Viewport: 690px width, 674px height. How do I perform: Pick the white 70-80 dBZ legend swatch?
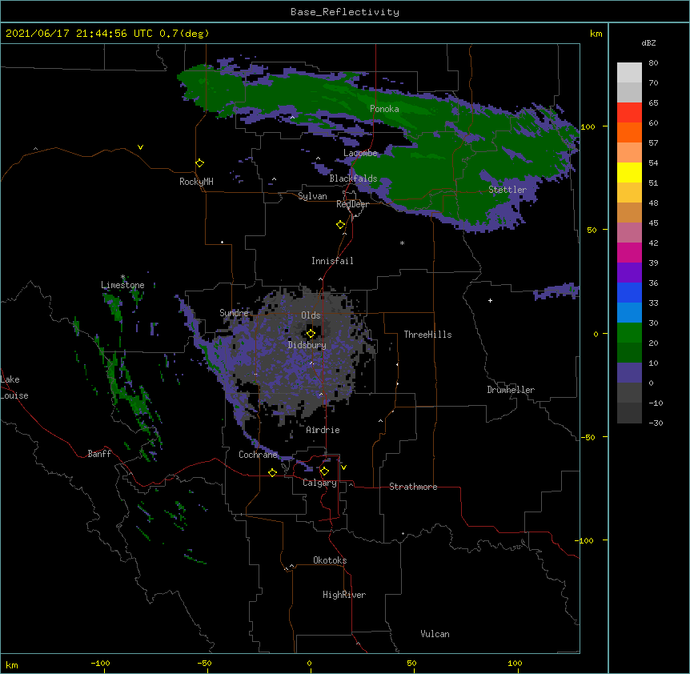[x=629, y=72]
